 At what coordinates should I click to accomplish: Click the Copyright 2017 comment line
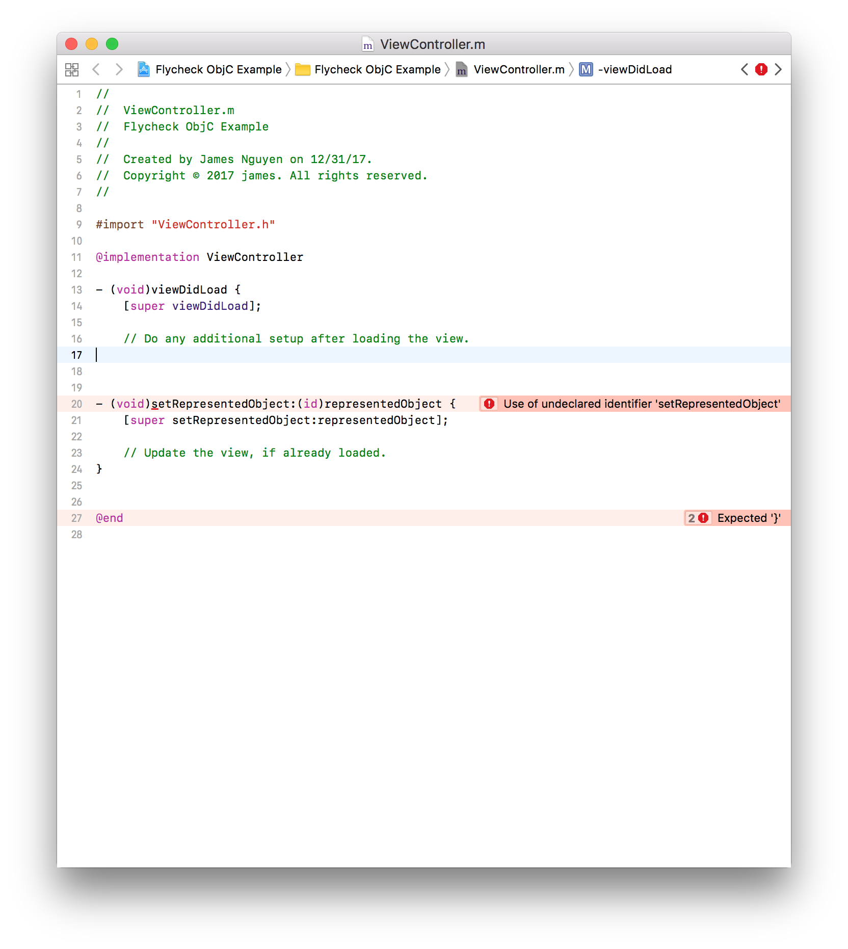pyautogui.click(x=262, y=175)
